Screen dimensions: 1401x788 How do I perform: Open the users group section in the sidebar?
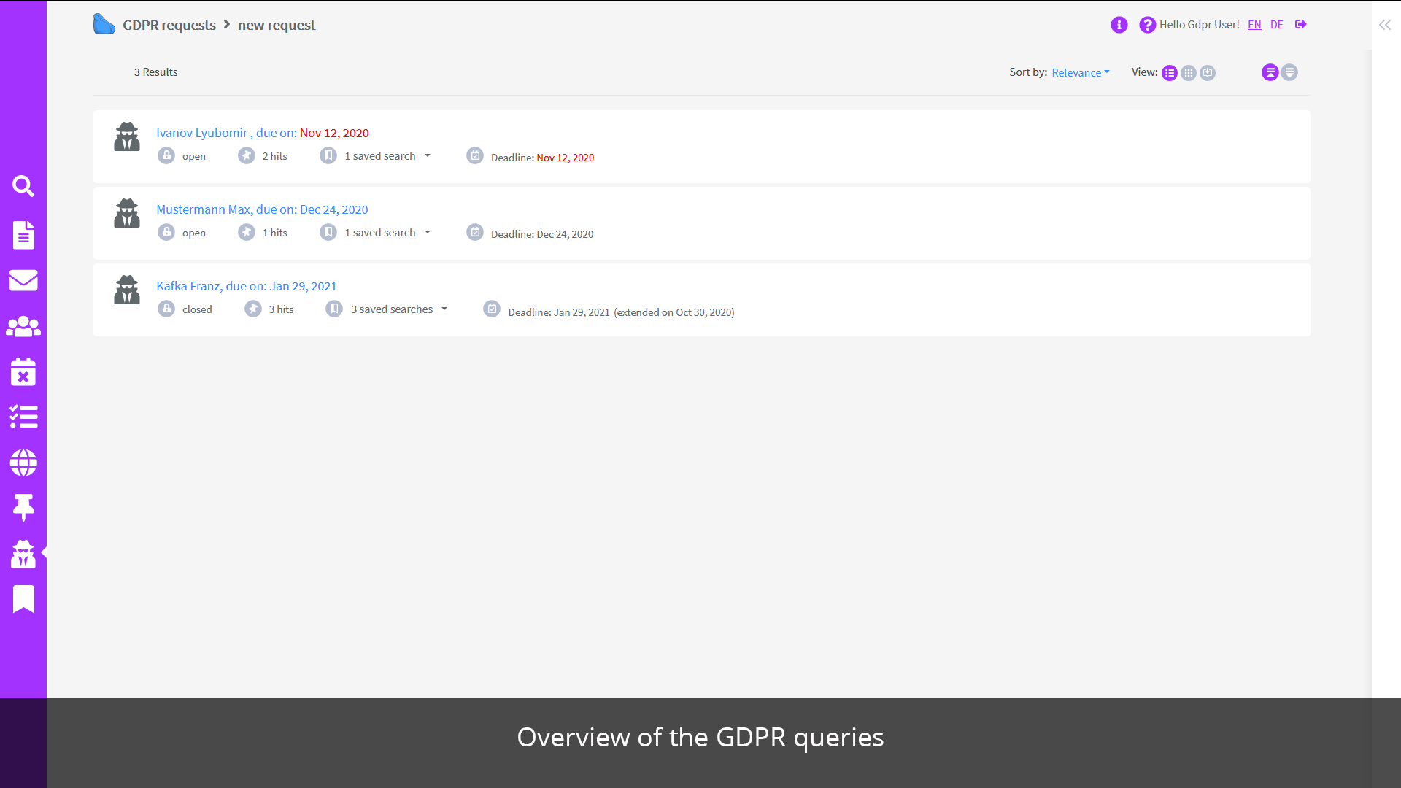[23, 326]
